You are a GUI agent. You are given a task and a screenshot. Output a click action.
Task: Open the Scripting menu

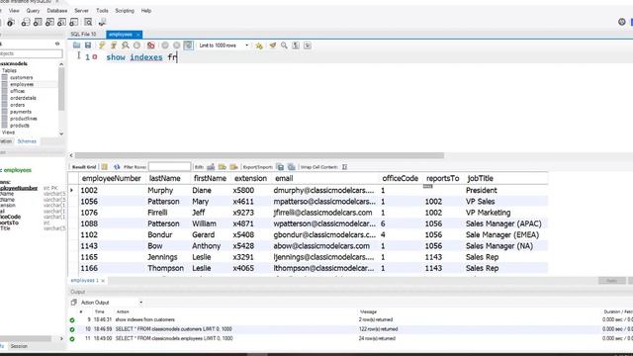[x=125, y=11]
